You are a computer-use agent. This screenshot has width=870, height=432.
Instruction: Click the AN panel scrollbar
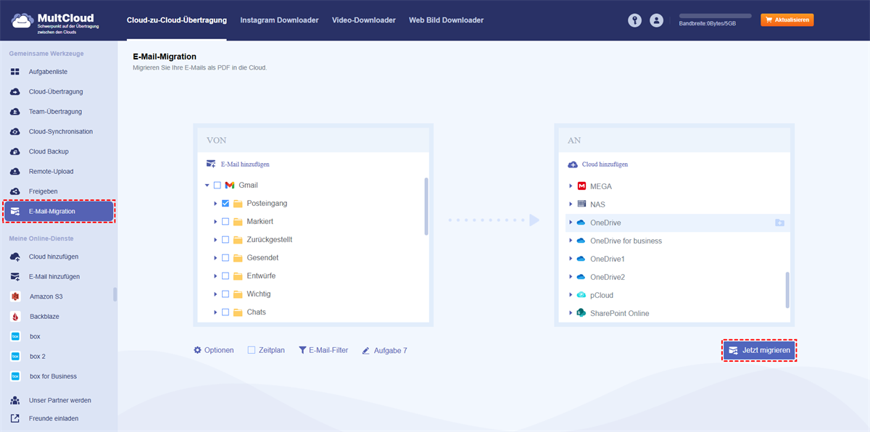click(787, 289)
